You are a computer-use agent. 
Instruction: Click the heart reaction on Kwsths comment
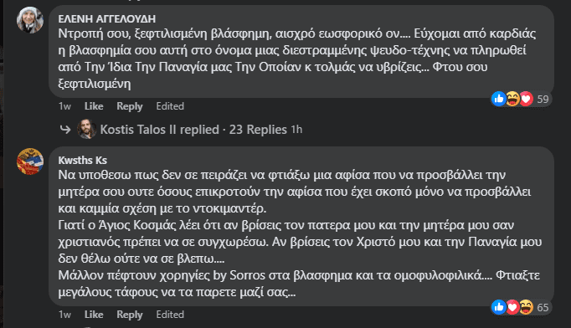pyautogui.click(x=512, y=307)
